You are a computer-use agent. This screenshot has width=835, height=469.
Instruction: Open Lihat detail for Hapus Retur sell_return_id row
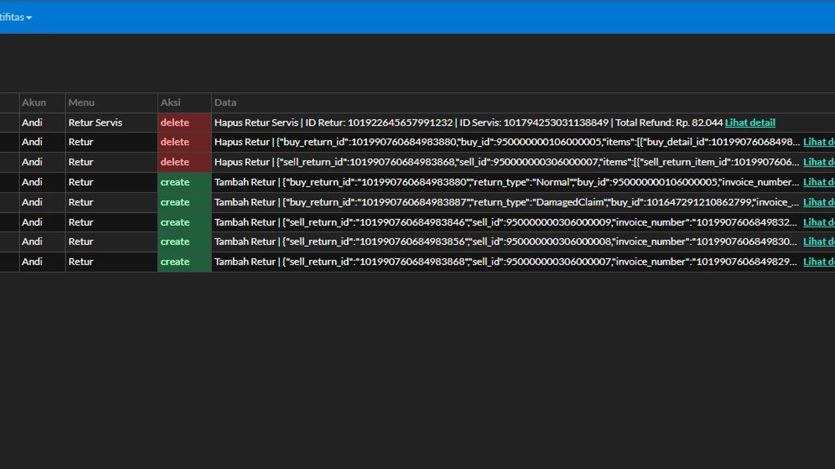click(x=819, y=162)
